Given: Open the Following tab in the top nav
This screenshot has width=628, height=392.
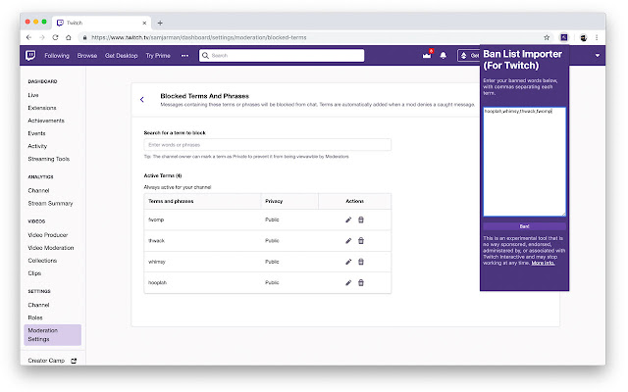Looking at the screenshot, I should point(57,56).
